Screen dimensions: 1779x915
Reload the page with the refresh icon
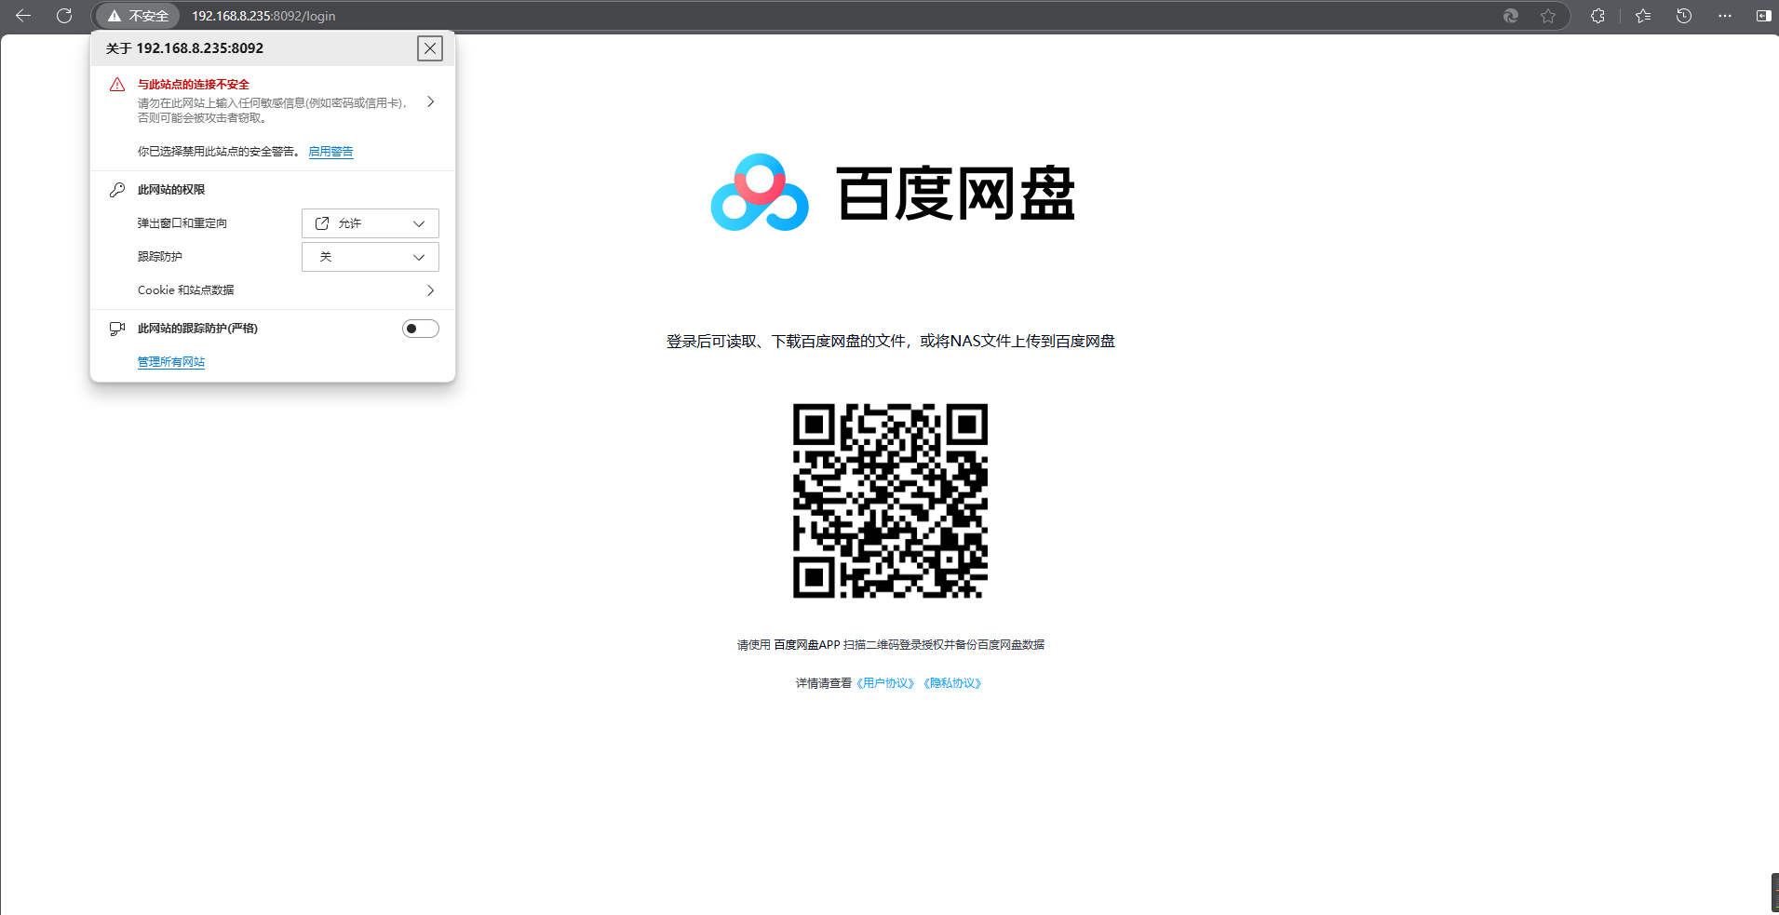[x=64, y=16]
